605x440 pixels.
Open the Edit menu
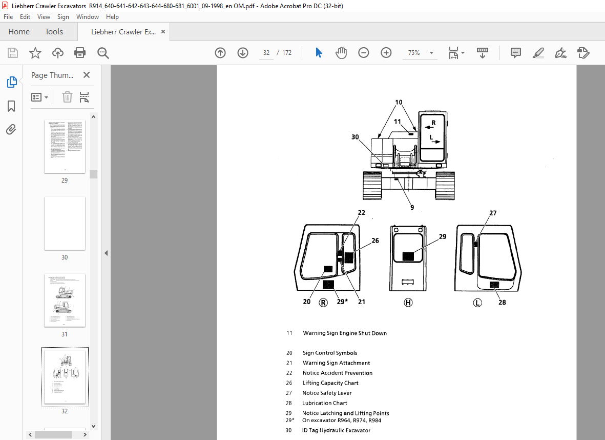coord(25,16)
